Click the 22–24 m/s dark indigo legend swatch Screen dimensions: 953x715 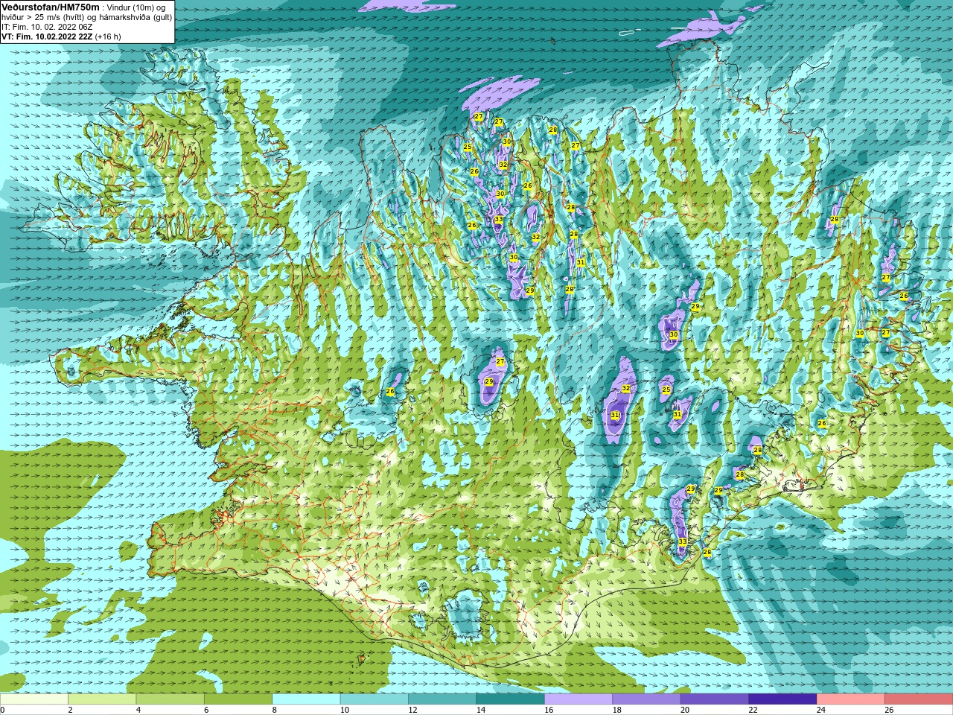point(783,699)
